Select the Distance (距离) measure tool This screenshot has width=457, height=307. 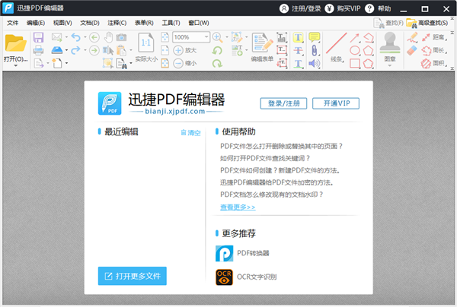(434, 37)
